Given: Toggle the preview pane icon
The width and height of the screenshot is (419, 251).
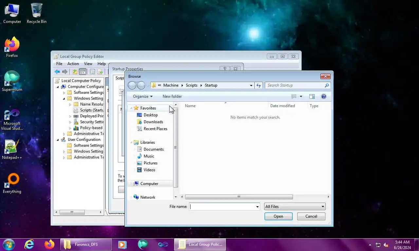Looking at the screenshot, I should pyautogui.click(x=312, y=96).
